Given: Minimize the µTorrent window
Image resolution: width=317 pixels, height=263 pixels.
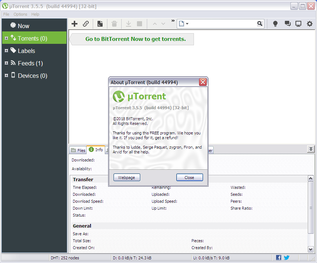Looking at the screenshot, I should pos(294,6).
